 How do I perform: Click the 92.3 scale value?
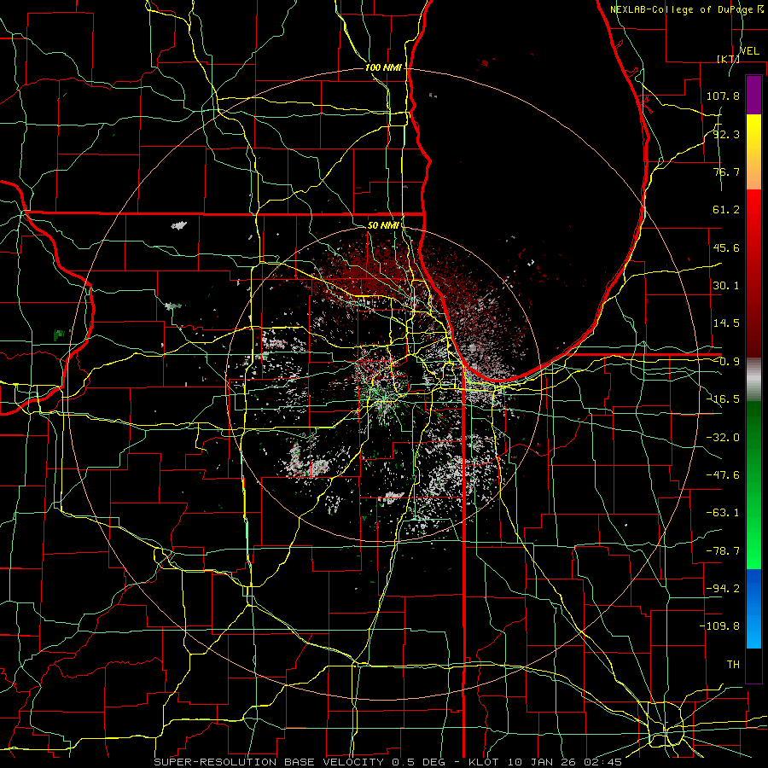(726, 134)
